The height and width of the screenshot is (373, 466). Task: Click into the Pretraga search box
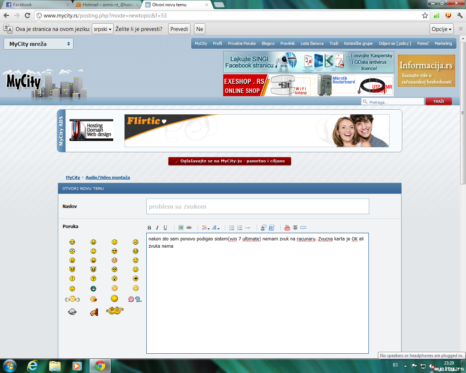393,102
